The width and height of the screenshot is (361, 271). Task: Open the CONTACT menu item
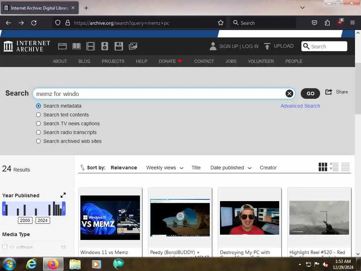click(204, 61)
